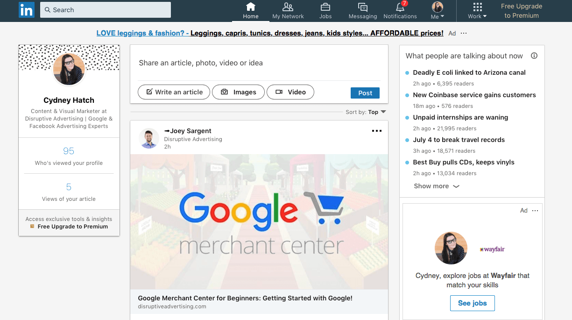The image size is (572, 320).
Task: Open Jobs briefcase icon
Action: [x=325, y=7]
